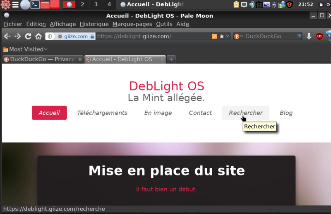This screenshot has width=331, height=214.
Task: Open the uBlock Origin extension icon
Action: pyautogui.click(x=319, y=36)
